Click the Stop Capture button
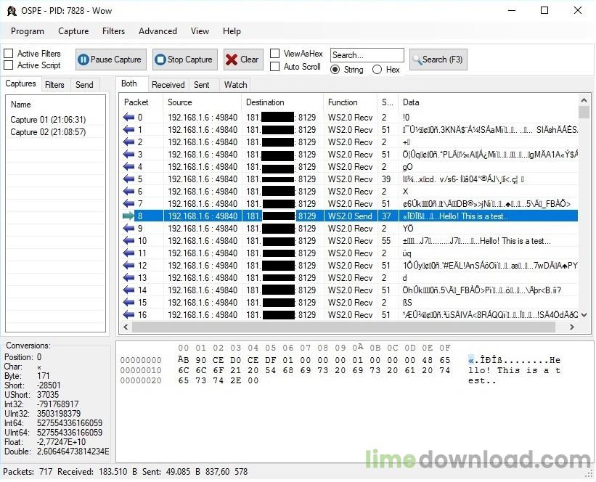The width and height of the screenshot is (596, 482). tap(185, 60)
